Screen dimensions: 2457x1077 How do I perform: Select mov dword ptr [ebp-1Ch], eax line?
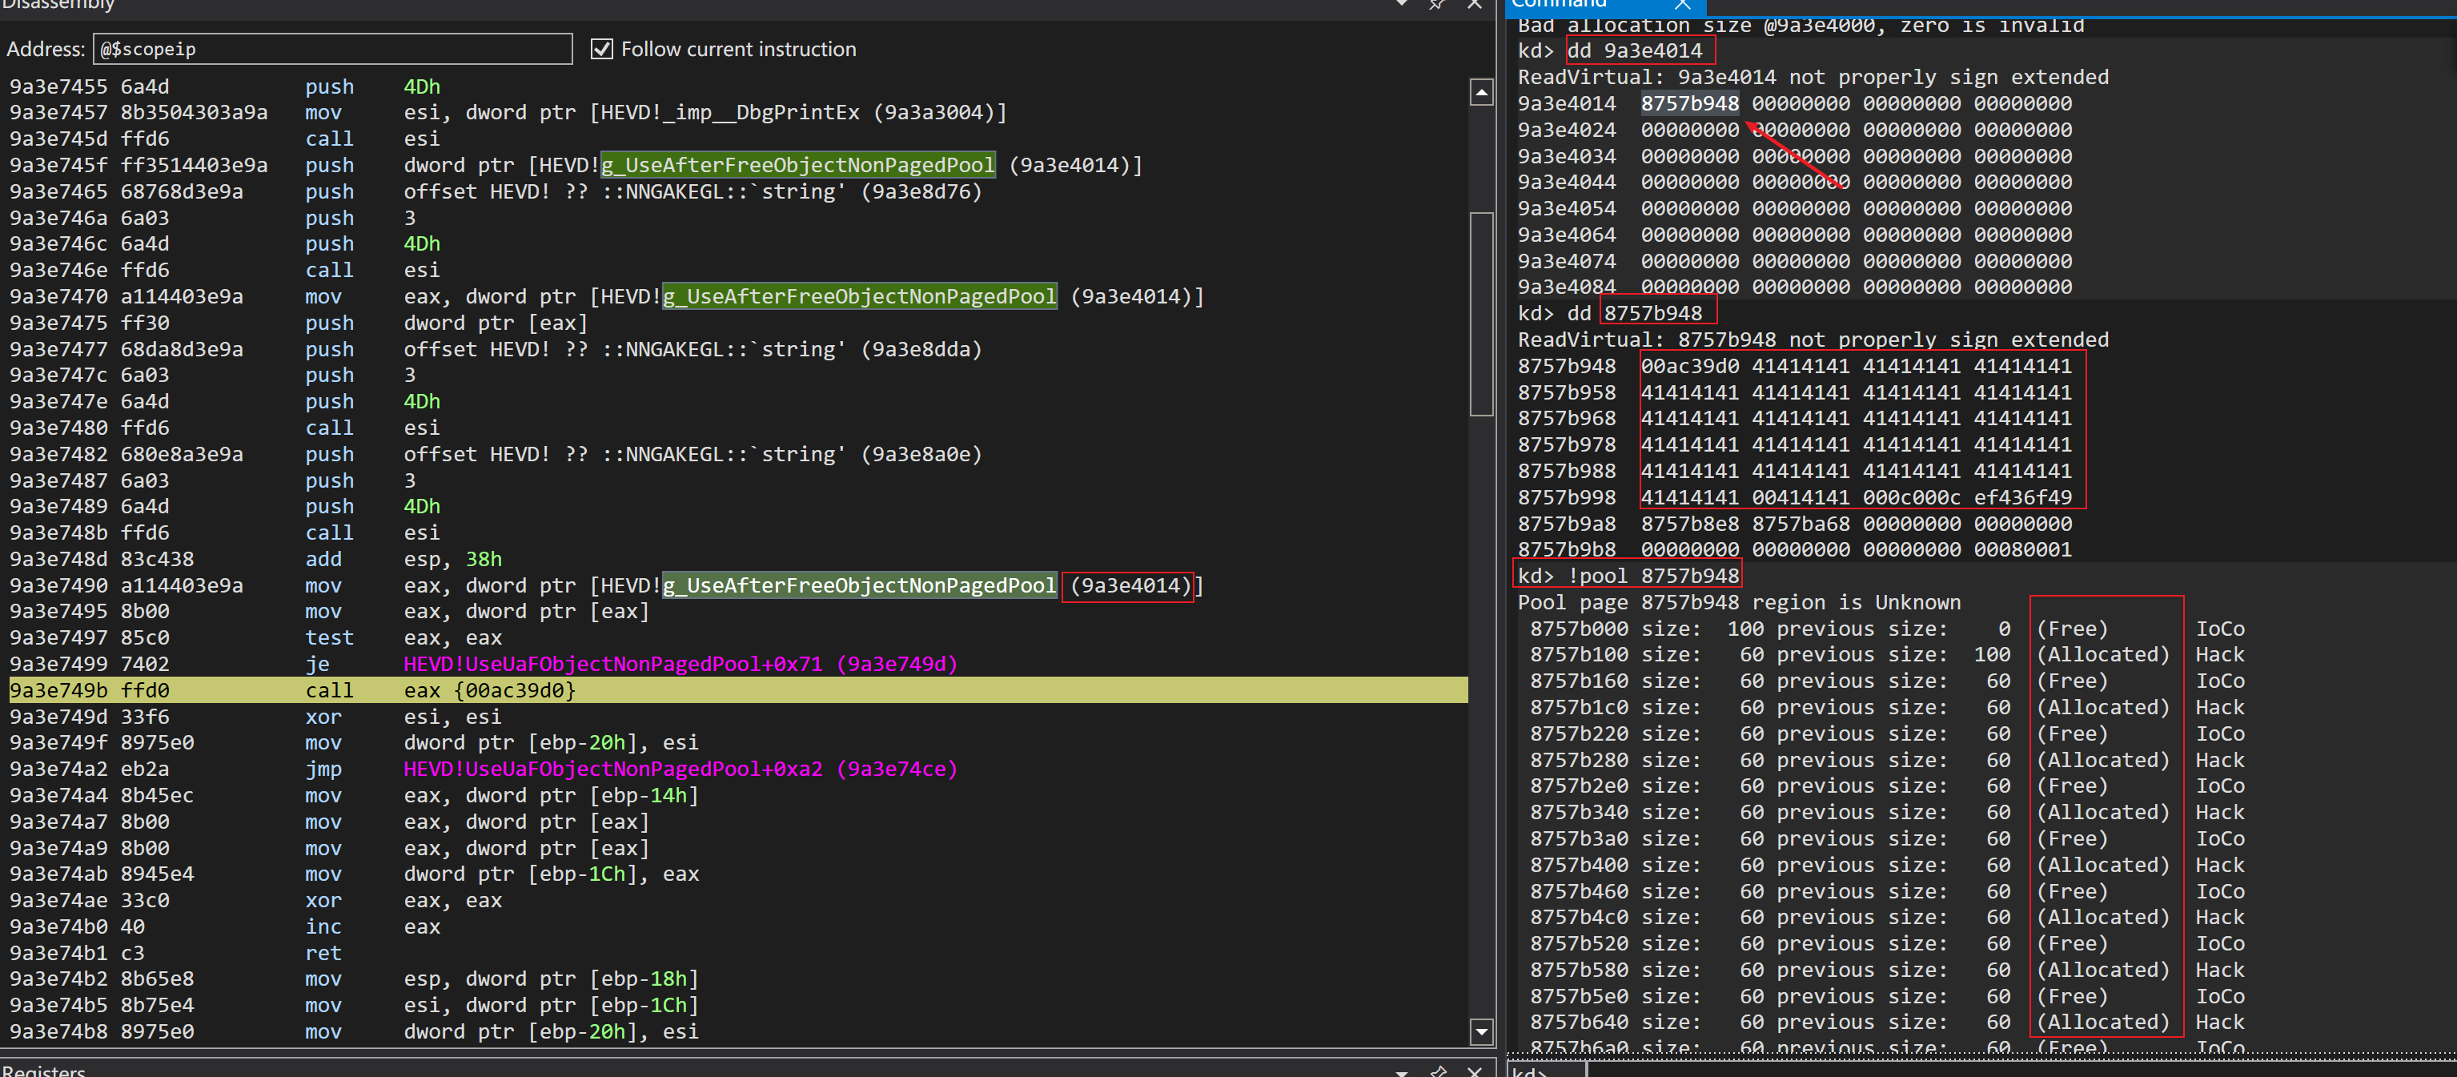(x=355, y=874)
